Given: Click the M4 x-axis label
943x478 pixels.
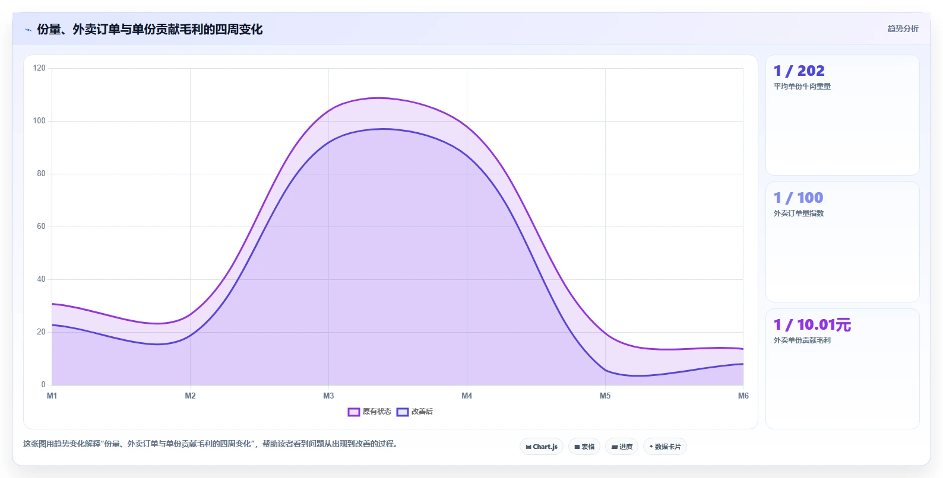Looking at the screenshot, I should pos(467,396).
